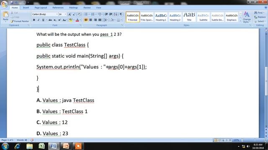Screen dimensions: 268x150
Task: Open the proofing errors icon in status bar
Action: [32, 140]
